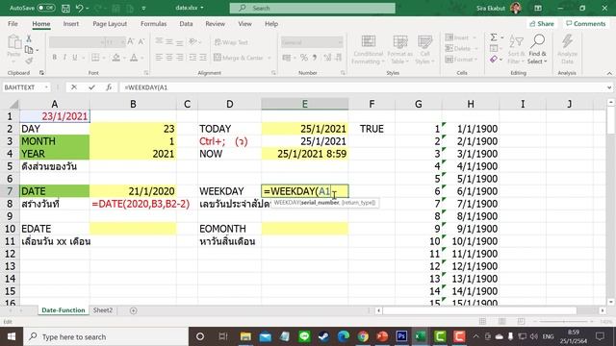Open the Ribbon Display Options icon
This screenshot has width=616, height=346.
[x=538, y=8]
